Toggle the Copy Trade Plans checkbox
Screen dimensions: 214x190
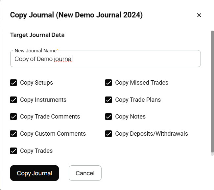pos(108,100)
